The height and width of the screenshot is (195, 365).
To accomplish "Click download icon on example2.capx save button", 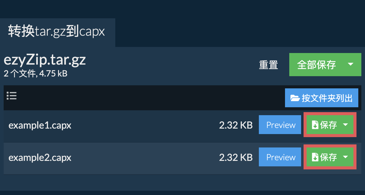I will coord(315,157).
